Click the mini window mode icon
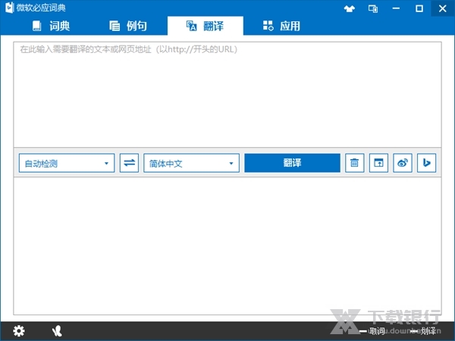Image resolution: width=455 pixels, height=341 pixels. [x=373, y=8]
